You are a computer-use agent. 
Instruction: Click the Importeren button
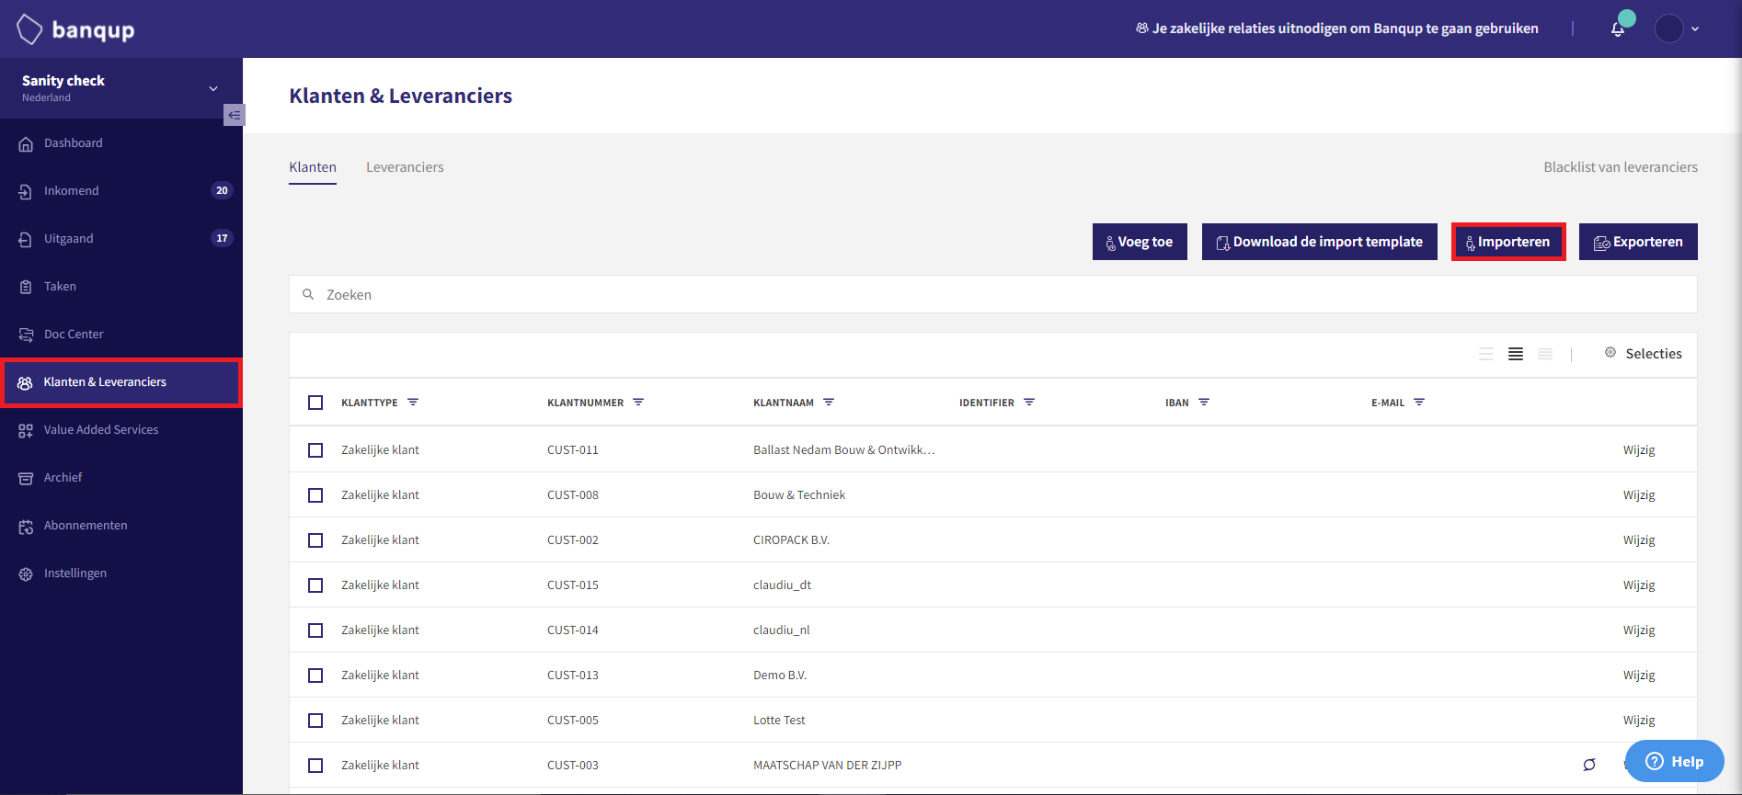pos(1508,242)
